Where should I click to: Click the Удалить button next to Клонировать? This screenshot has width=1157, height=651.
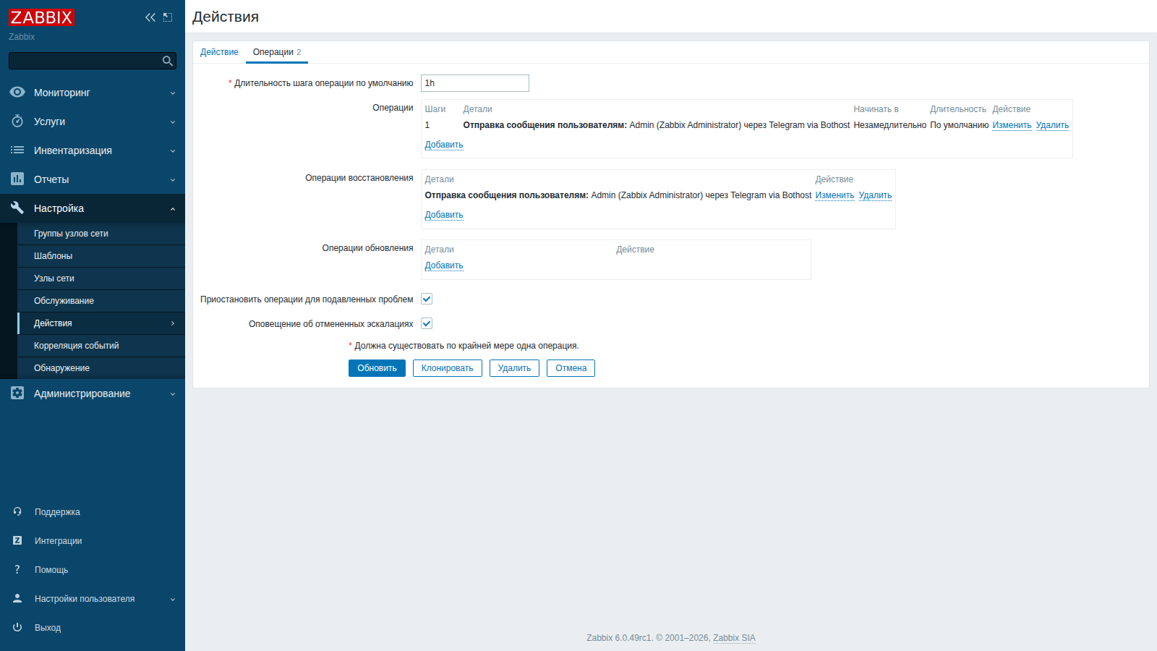point(514,368)
